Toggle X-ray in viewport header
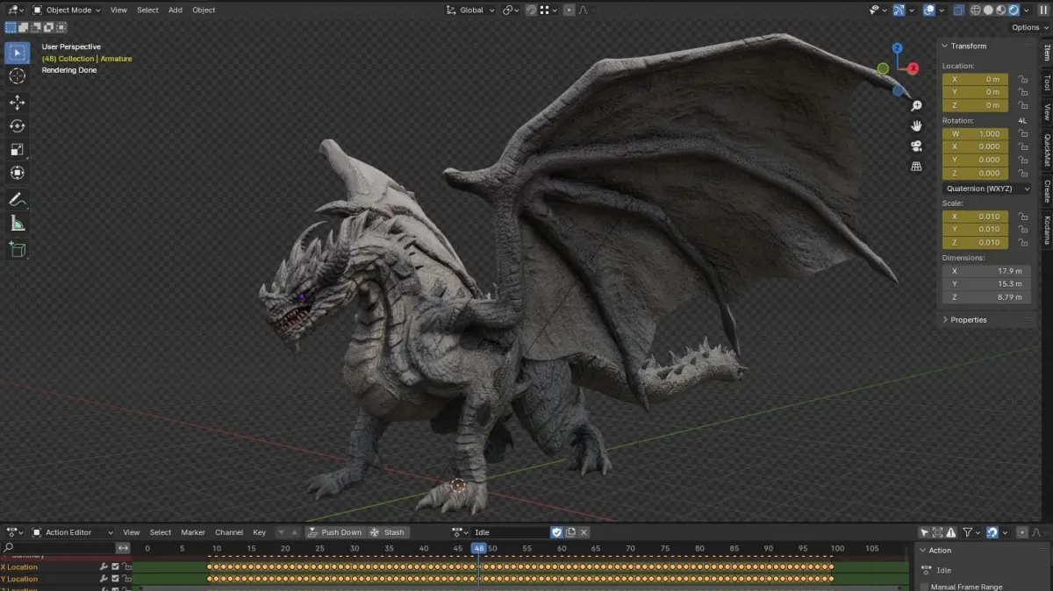Image resolution: width=1053 pixels, height=591 pixels. pyautogui.click(x=958, y=10)
